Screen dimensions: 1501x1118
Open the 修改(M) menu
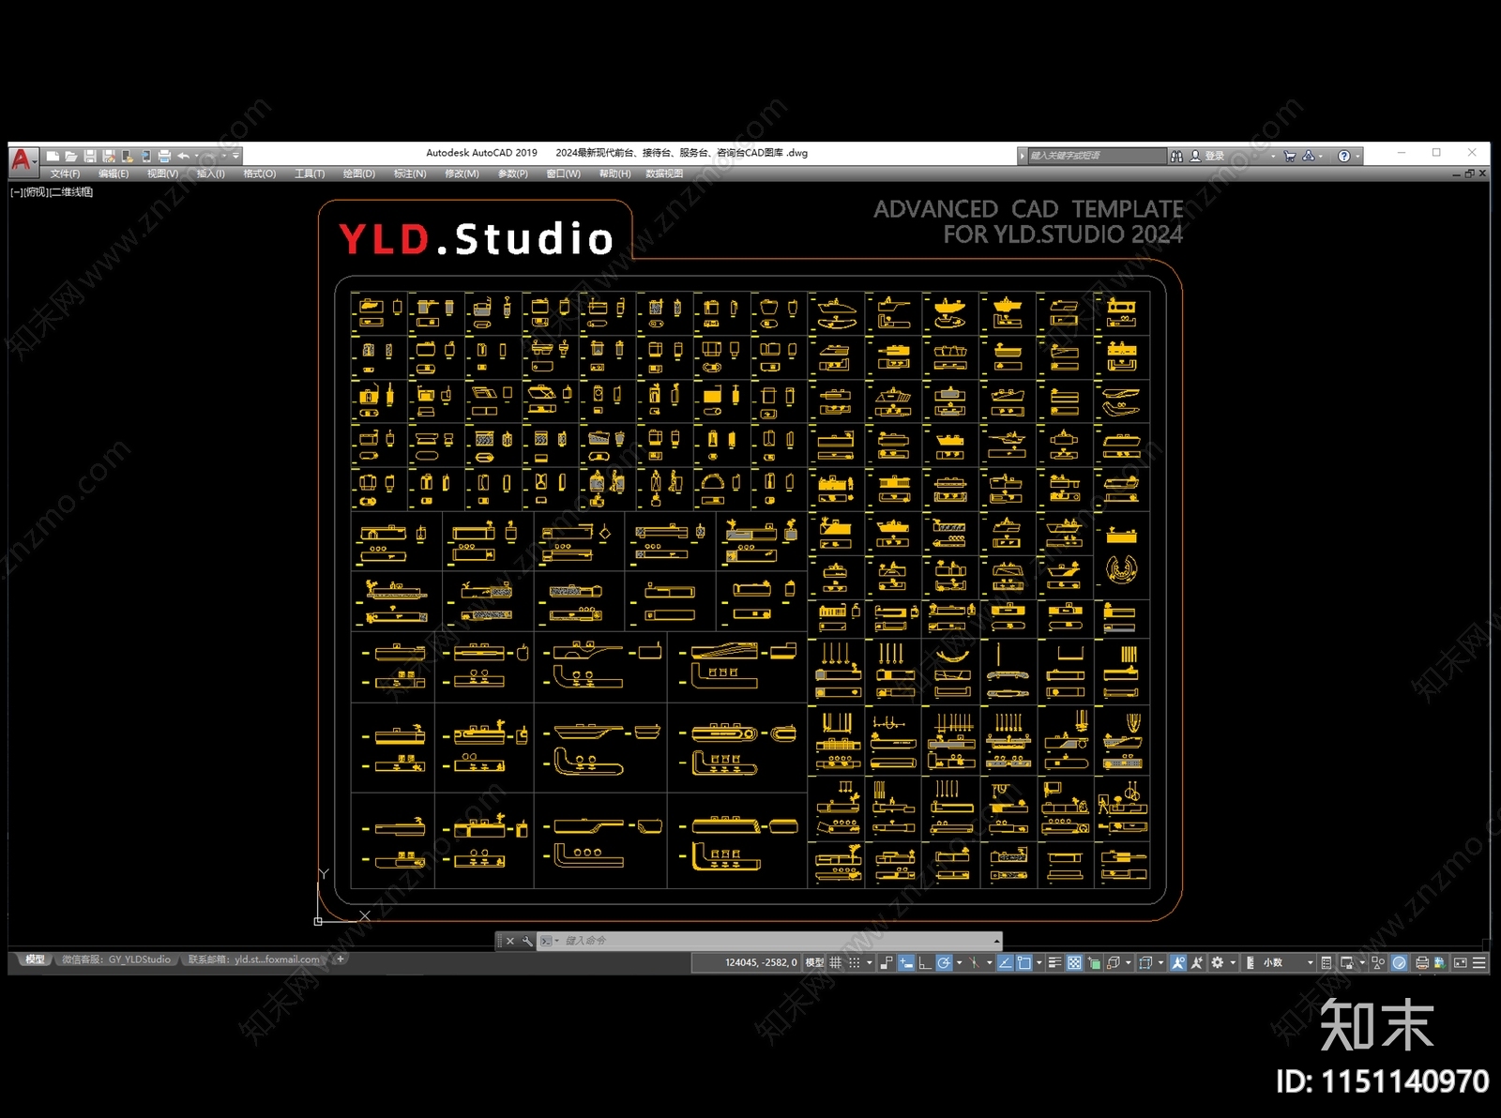pyautogui.click(x=462, y=174)
